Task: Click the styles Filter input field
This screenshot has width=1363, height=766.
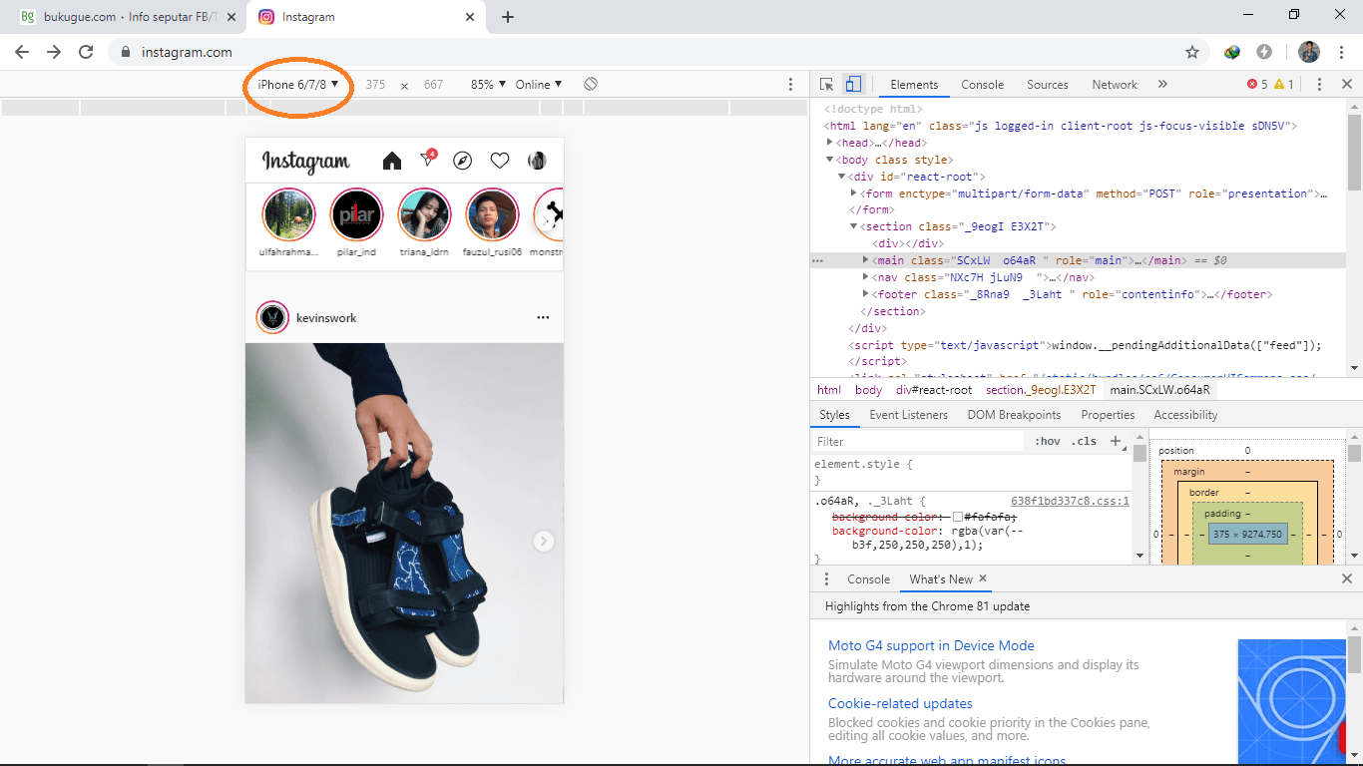Action: 918,441
